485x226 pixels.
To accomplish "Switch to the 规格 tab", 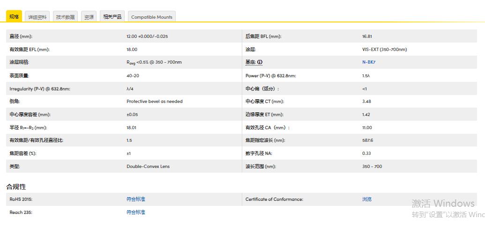I will pyautogui.click(x=14, y=17).
